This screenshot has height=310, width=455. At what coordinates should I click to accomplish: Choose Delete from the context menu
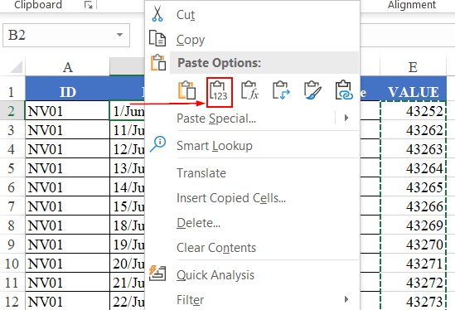point(198,223)
